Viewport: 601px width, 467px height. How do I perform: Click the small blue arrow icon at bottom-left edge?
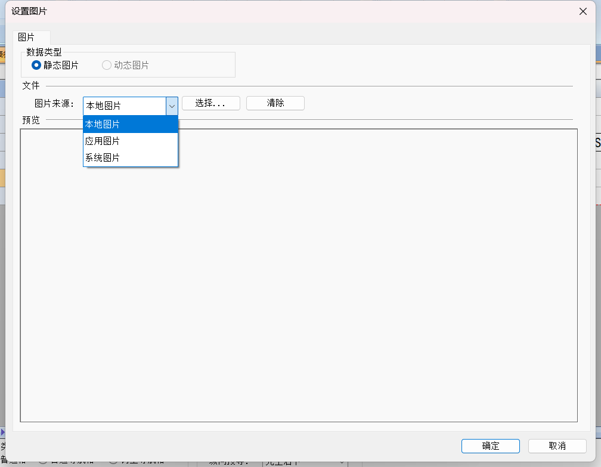click(2, 432)
